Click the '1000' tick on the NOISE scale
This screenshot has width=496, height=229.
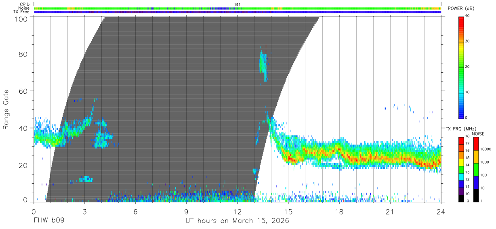tap(485, 162)
